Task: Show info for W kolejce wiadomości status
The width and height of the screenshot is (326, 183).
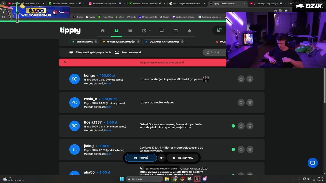Action: pos(138,42)
